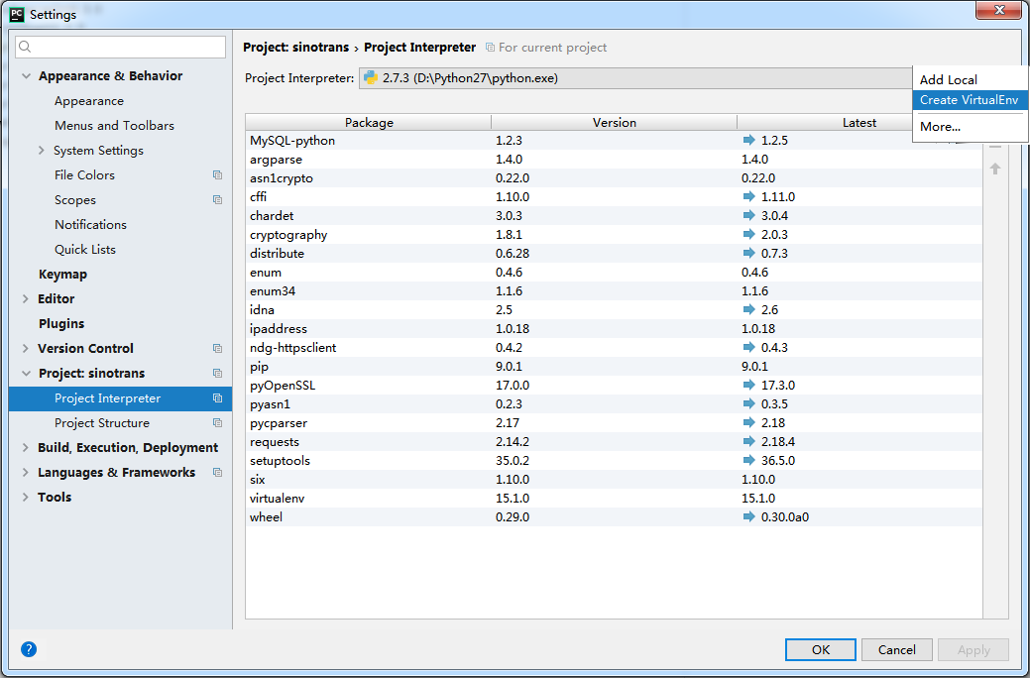Screen dimensions: 1030x678
Task: Click the project-level icon beside Project Interpreter
Action: [217, 398]
